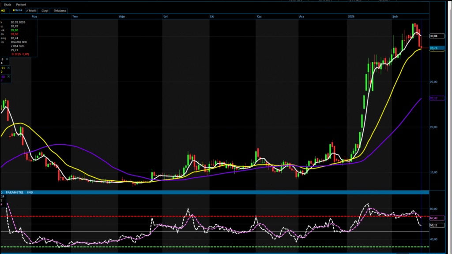Remove the 5-period moving average
452x254 pixels.
point(7,59)
